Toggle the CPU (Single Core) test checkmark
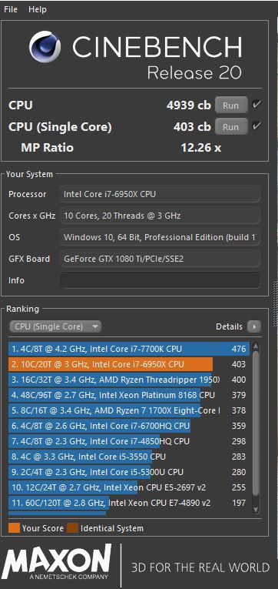 tap(256, 126)
